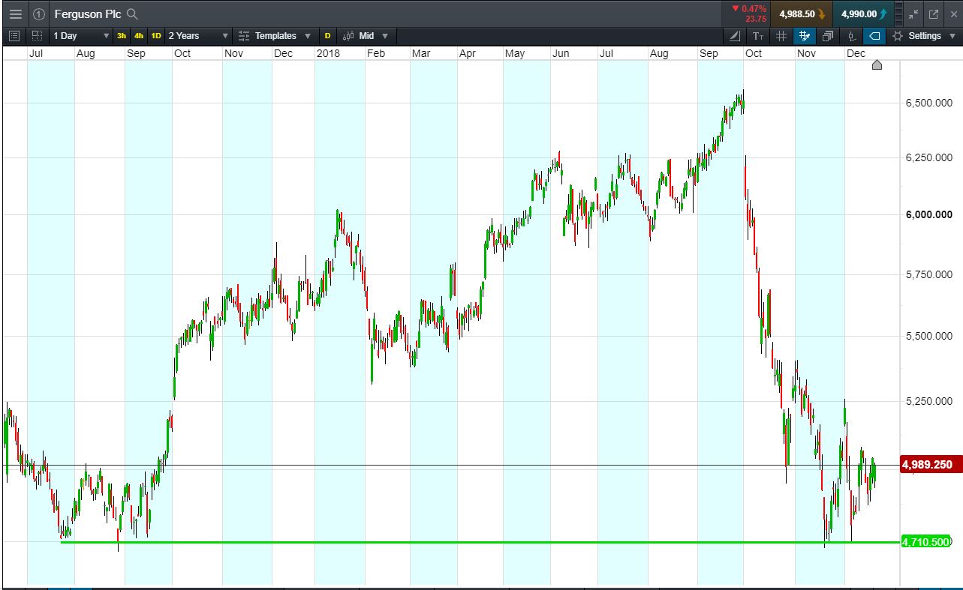Click the Templates sliders icon
Viewport: 963px width, 590px height.
244,35
